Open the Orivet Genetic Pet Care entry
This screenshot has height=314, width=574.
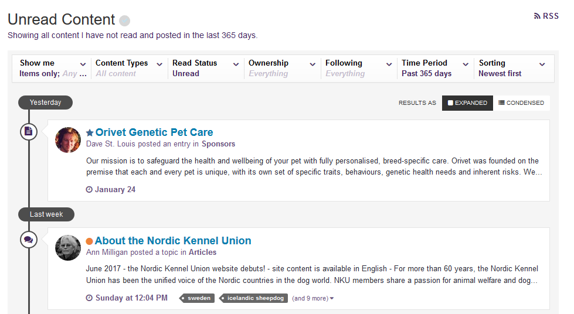pyautogui.click(x=154, y=132)
